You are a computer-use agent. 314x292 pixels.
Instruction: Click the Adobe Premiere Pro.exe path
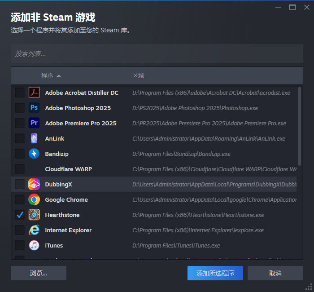tap(209, 124)
